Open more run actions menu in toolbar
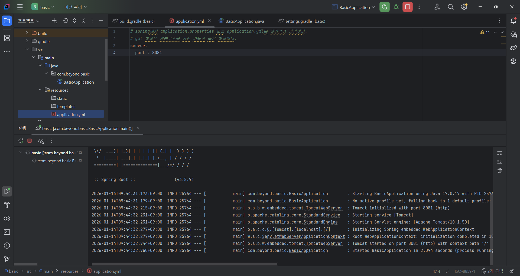This screenshot has height=276, width=520. click(419, 7)
